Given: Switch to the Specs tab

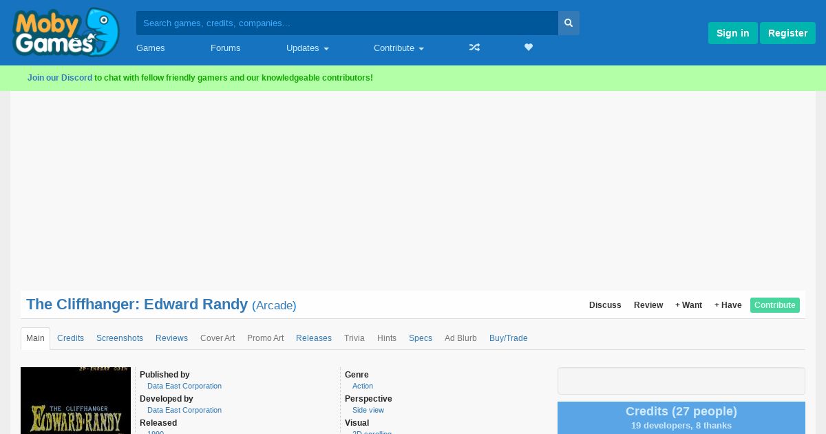Looking at the screenshot, I should point(421,338).
